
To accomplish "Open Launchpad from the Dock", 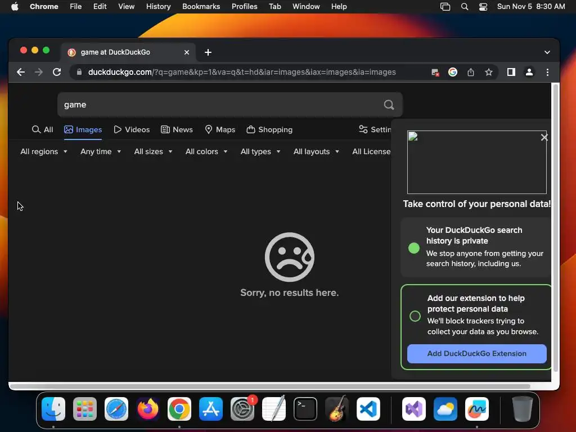I will click(x=85, y=409).
